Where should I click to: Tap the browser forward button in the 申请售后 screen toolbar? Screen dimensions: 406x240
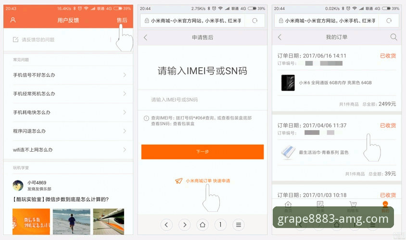coord(185,225)
